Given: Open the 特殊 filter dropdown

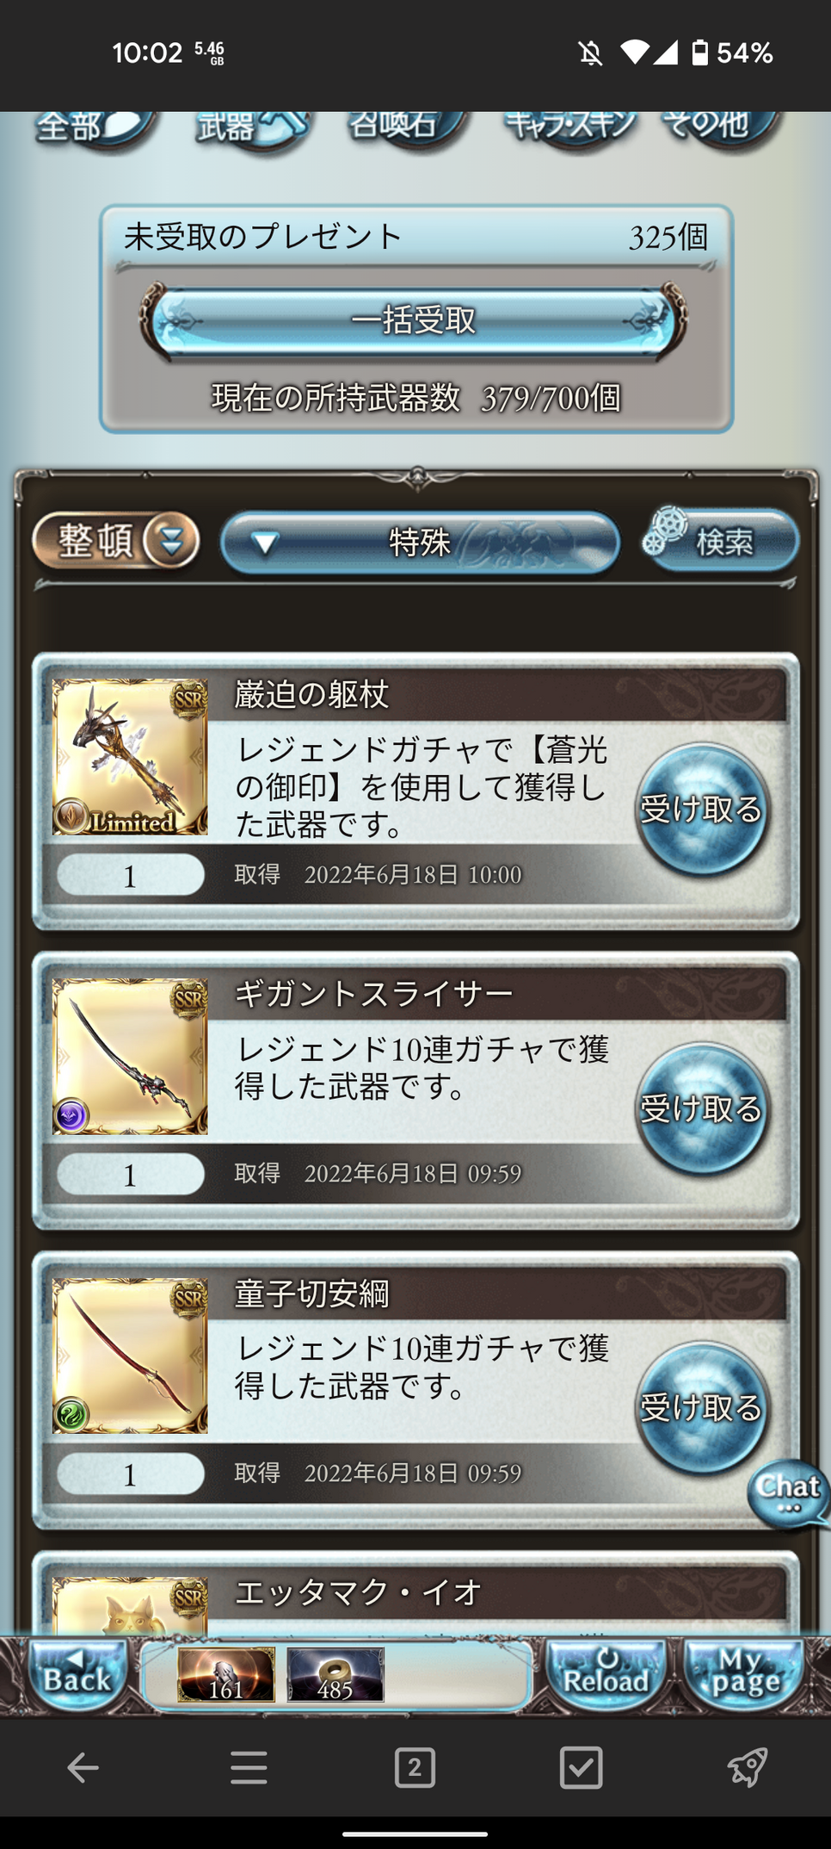Looking at the screenshot, I should coord(420,543).
